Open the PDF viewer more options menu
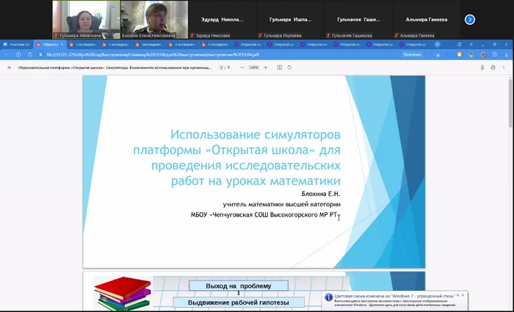This screenshot has width=514, height=312. click(504, 68)
